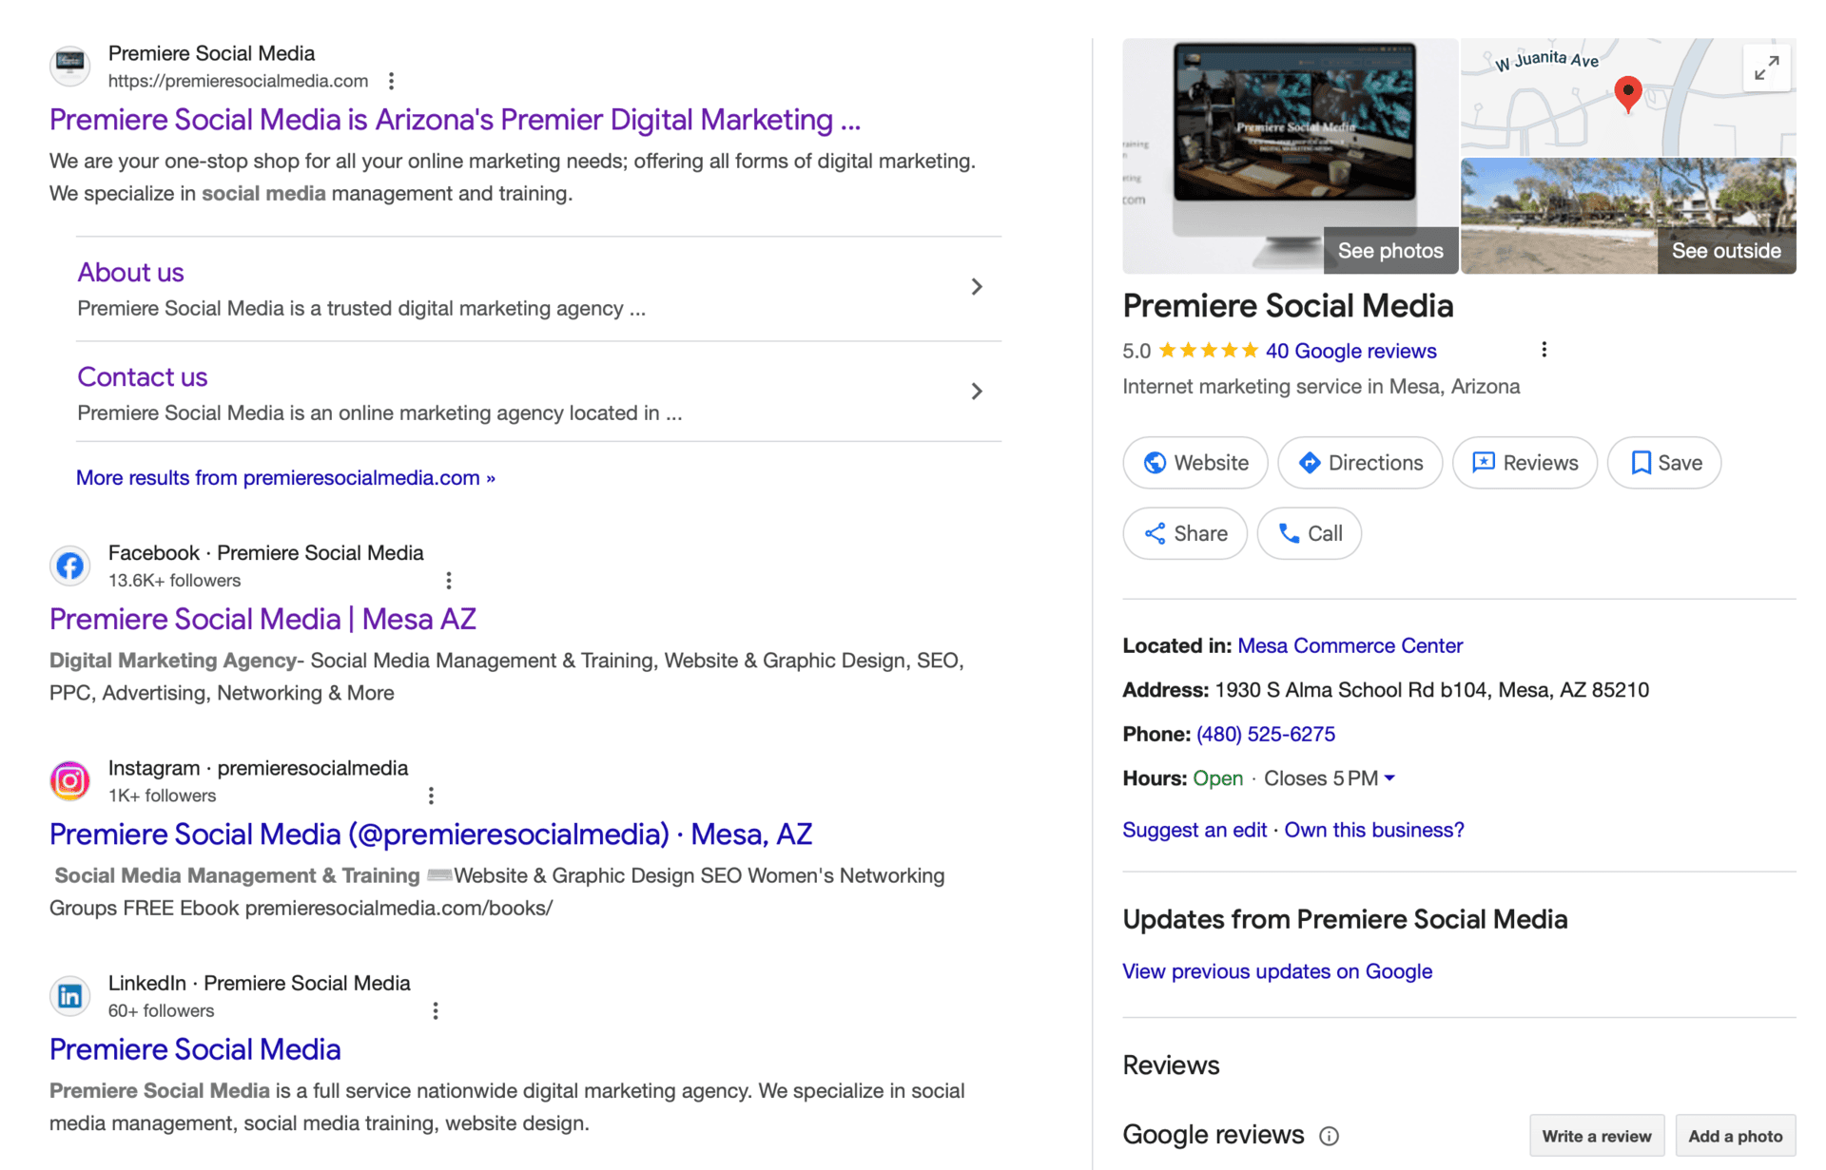
Task: Click the LinkedIn logo icon
Action: (69, 995)
